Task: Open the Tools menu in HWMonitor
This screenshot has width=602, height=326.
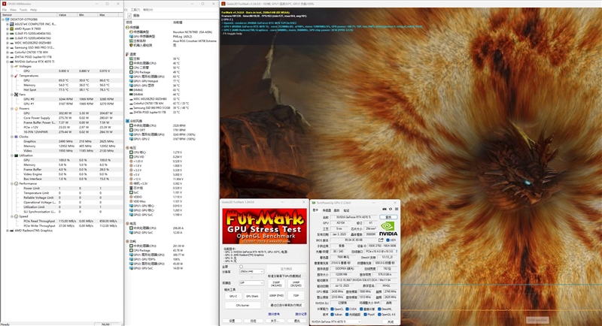Action: (23, 10)
